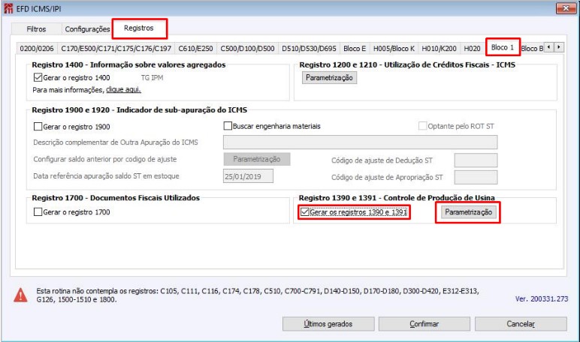This screenshot has height=342, width=580.
Task: Switch to H005/Bloco K sub-tab
Action: pos(394,49)
